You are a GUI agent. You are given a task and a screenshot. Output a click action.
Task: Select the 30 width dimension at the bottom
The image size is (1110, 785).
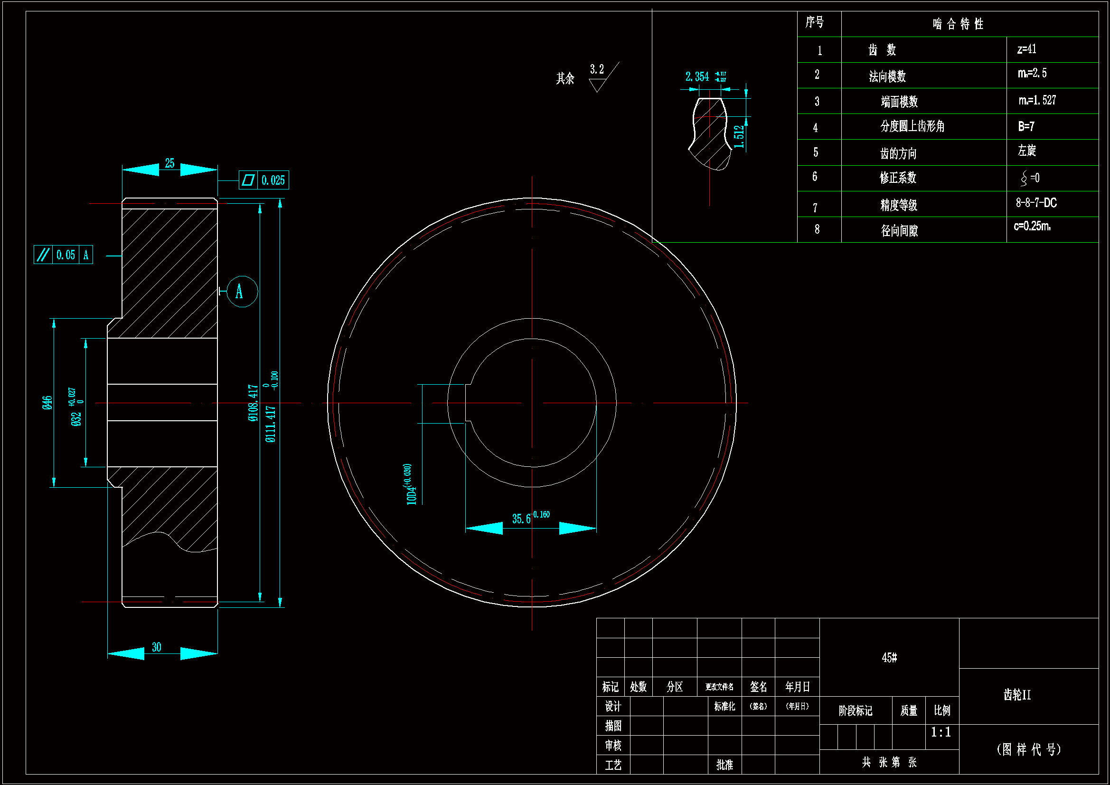point(157,647)
